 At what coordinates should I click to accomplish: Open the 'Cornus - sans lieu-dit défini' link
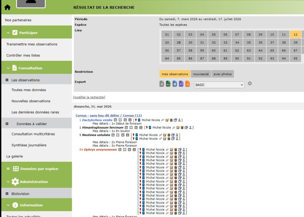tap(109, 115)
